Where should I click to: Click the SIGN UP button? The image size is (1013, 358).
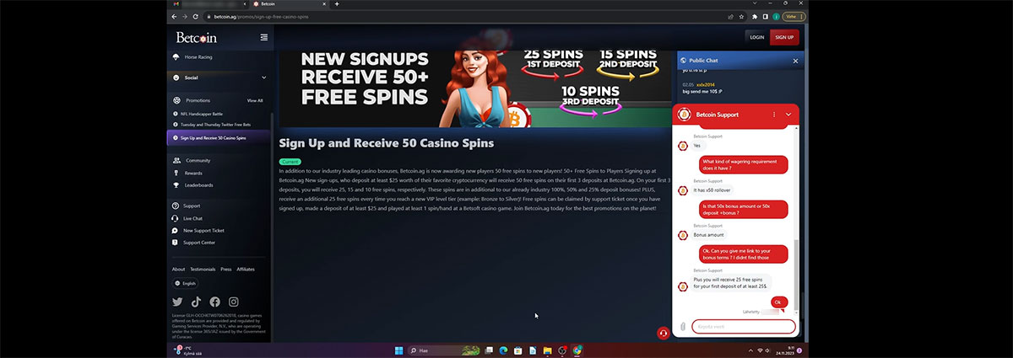click(784, 37)
